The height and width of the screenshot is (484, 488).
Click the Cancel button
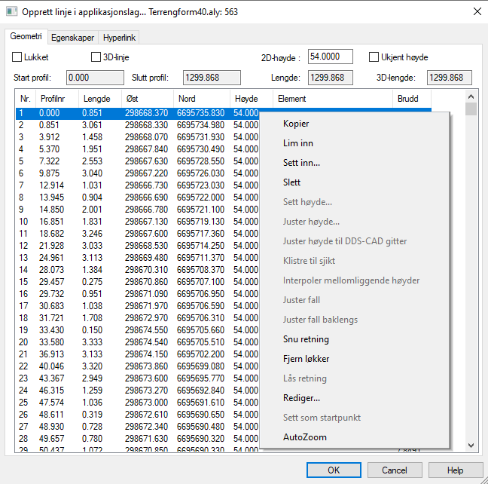click(x=394, y=470)
